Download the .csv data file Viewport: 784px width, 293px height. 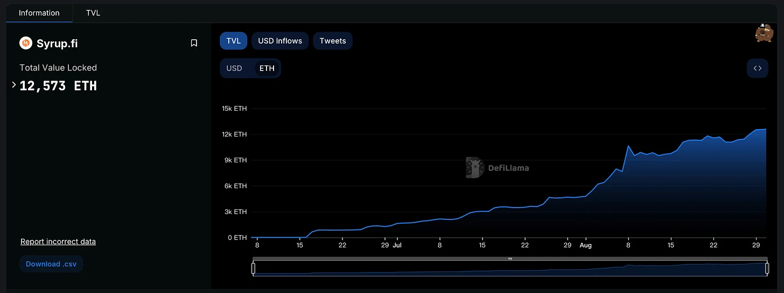pyautogui.click(x=51, y=264)
